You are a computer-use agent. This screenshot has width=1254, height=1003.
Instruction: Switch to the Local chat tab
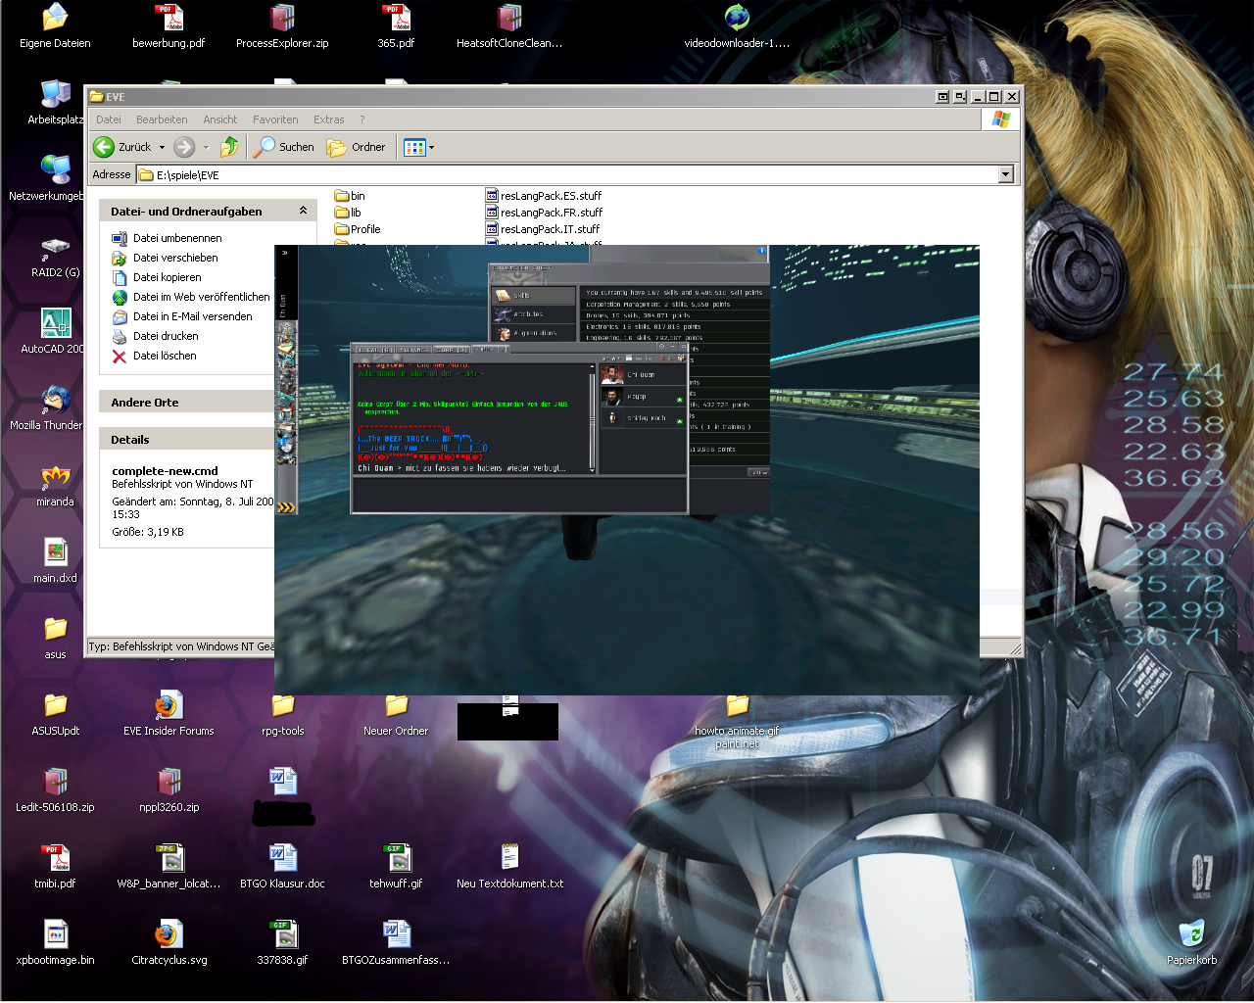click(x=373, y=349)
